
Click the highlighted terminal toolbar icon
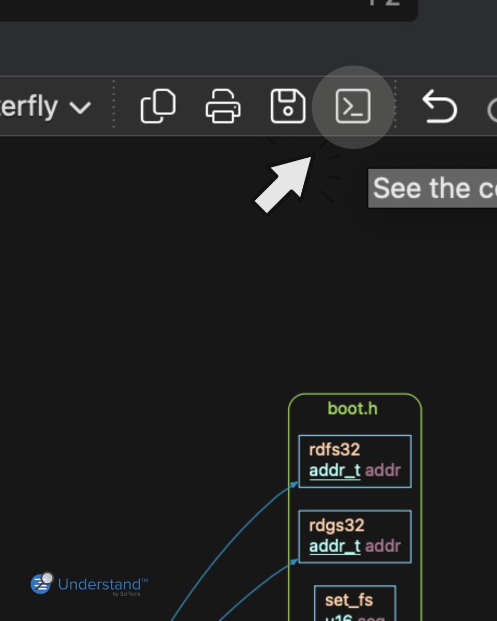[354, 106]
